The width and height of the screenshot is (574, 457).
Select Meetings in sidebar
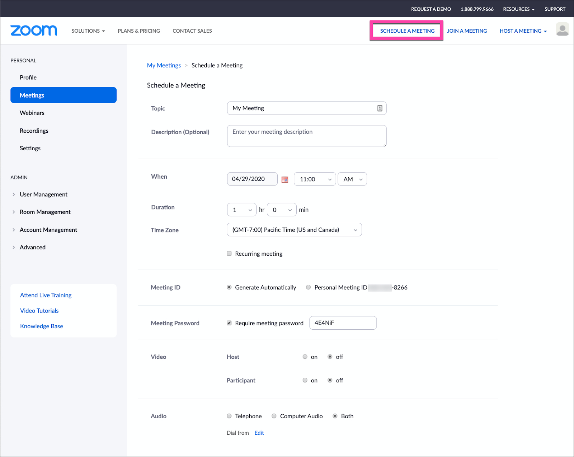(x=63, y=95)
